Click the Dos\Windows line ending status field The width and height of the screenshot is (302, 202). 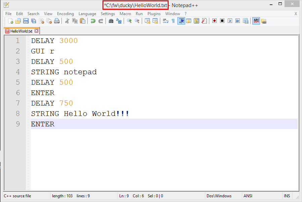(219, 196)
